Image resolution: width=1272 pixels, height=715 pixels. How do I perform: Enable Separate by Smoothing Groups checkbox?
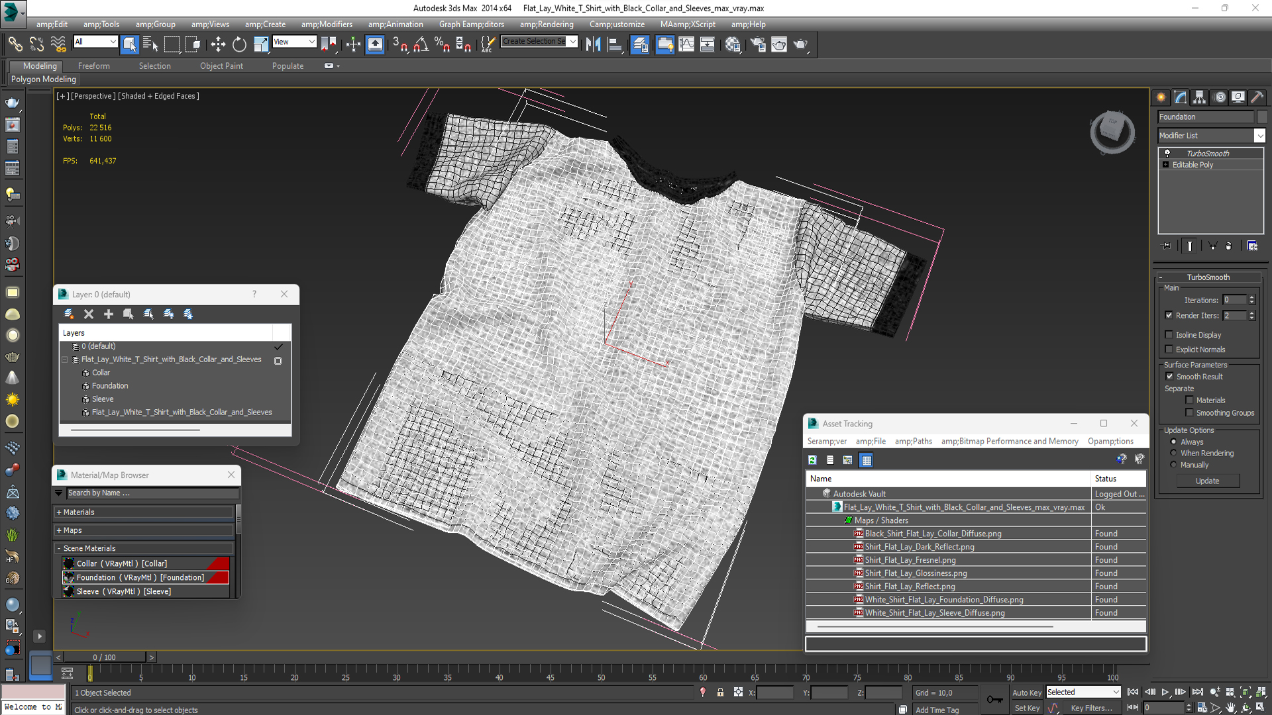(1189, 412)
